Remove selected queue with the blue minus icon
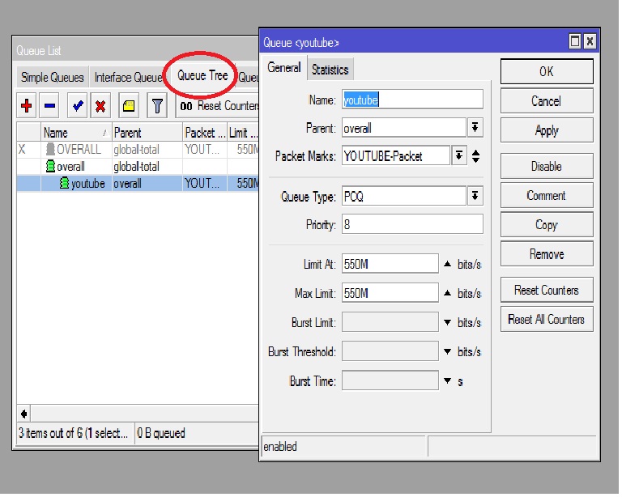The height and width of the screenshot is (497, 622). [x=49, y=106]
